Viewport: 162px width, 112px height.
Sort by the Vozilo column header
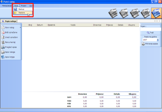coord(81,25)
